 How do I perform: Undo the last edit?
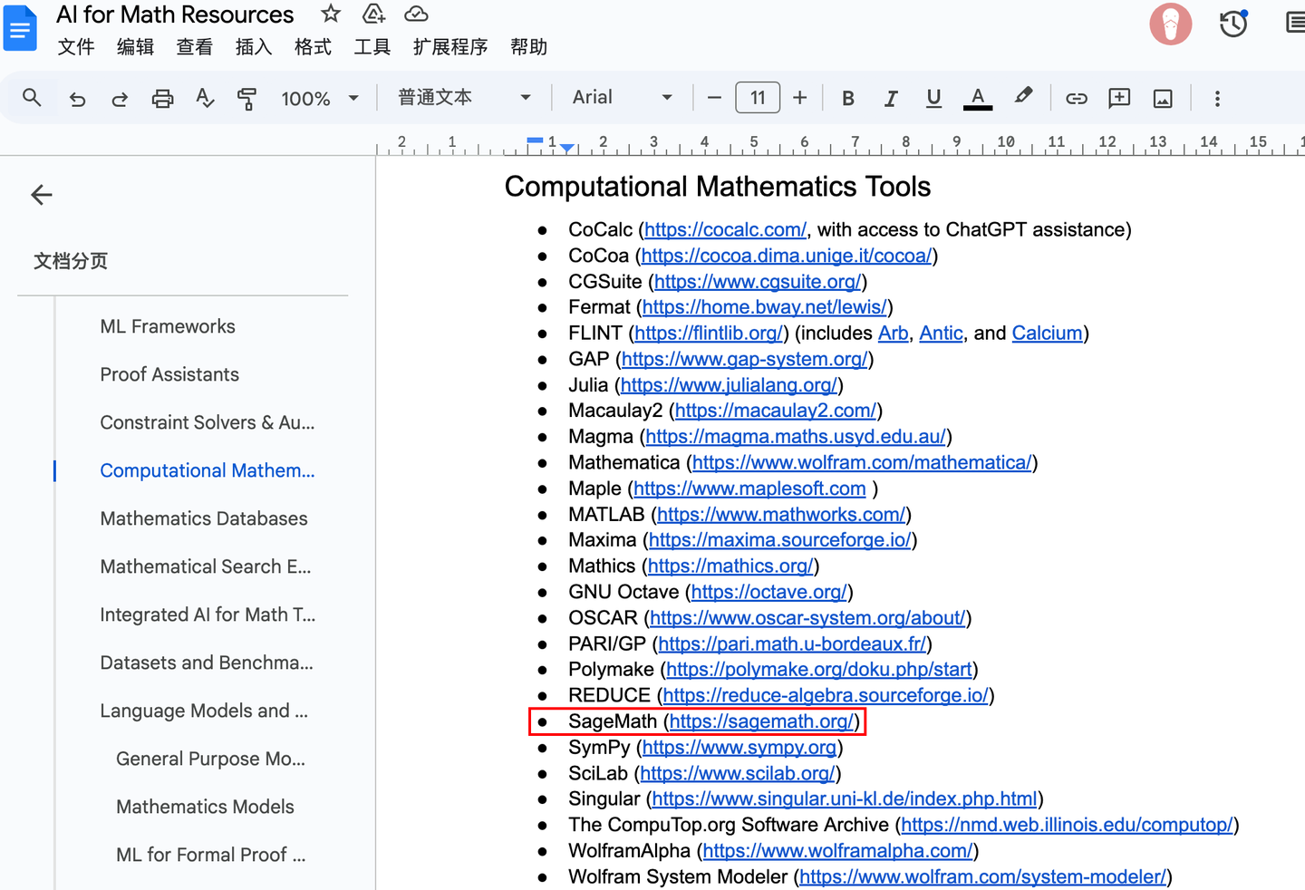[77, 98]
